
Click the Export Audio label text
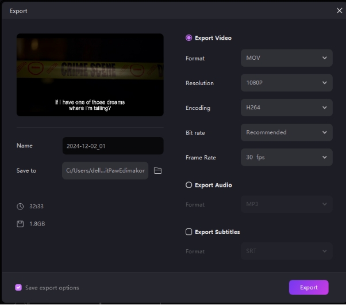pos(213,185)
